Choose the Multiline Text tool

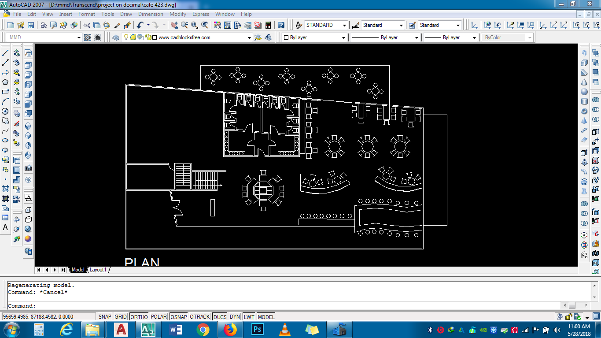coord(5,227)
